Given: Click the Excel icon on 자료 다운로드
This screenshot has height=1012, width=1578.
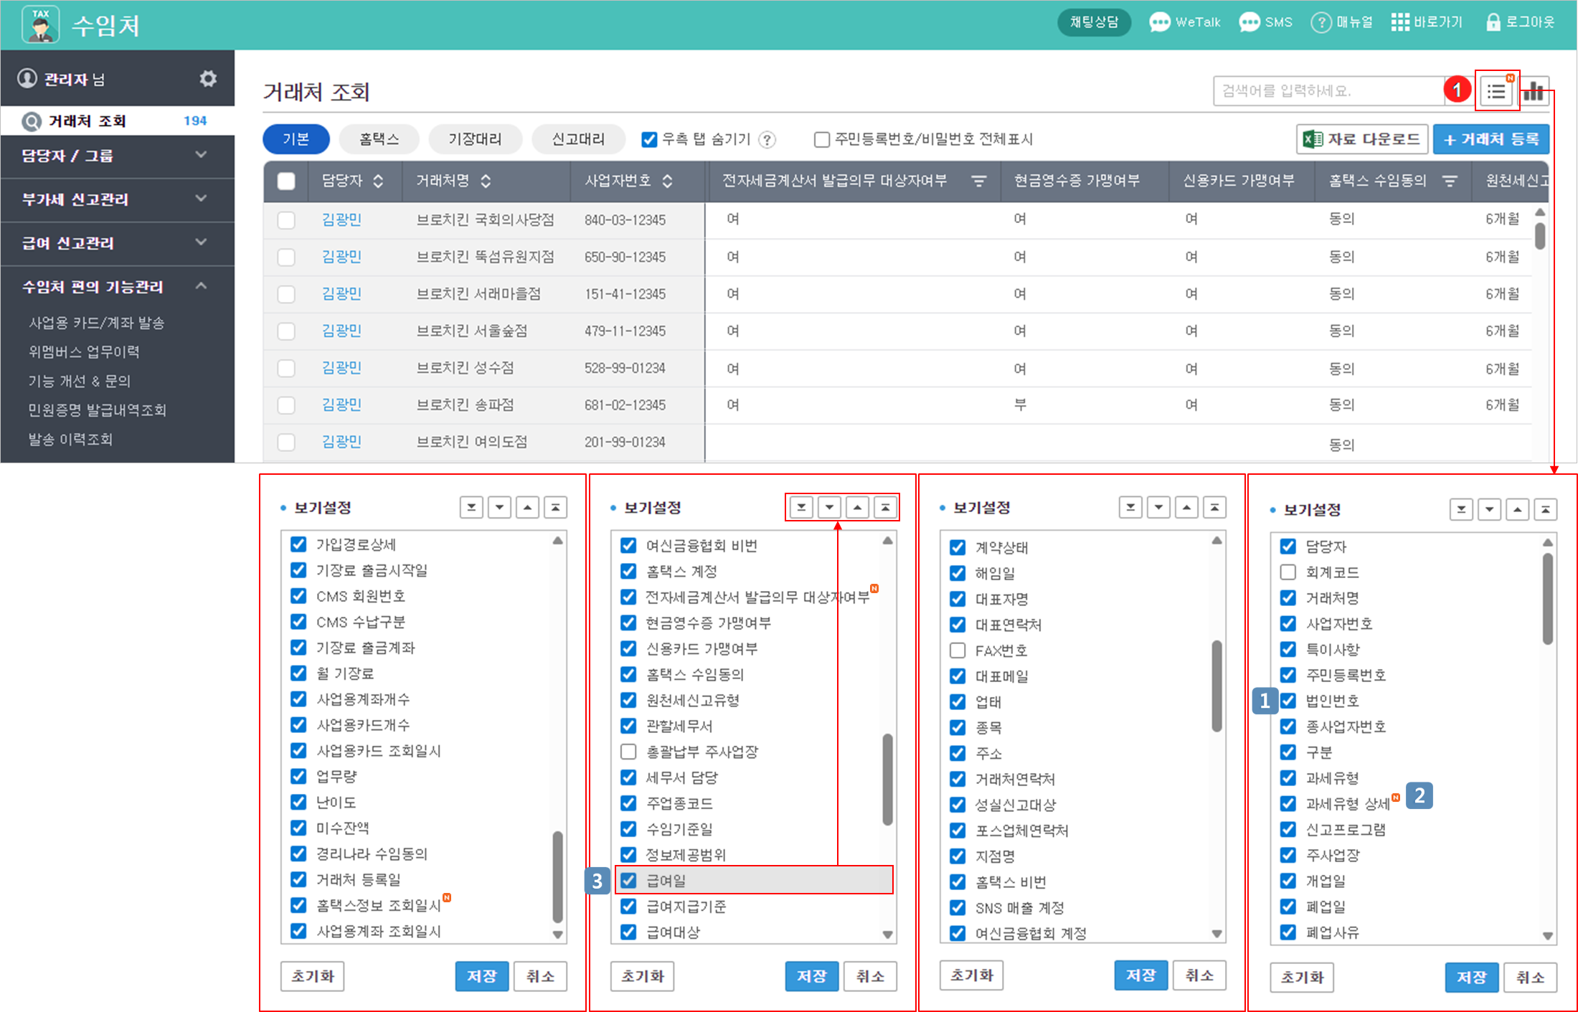Looking at the screenshot, I should coord(1313,139).
